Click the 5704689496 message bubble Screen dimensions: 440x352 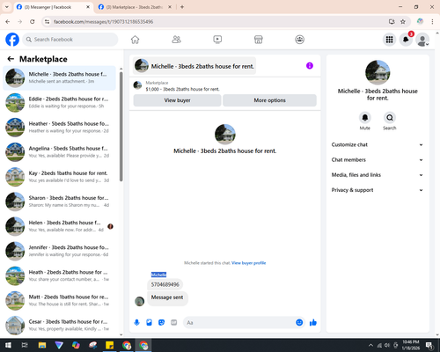[x=165, y=284]
